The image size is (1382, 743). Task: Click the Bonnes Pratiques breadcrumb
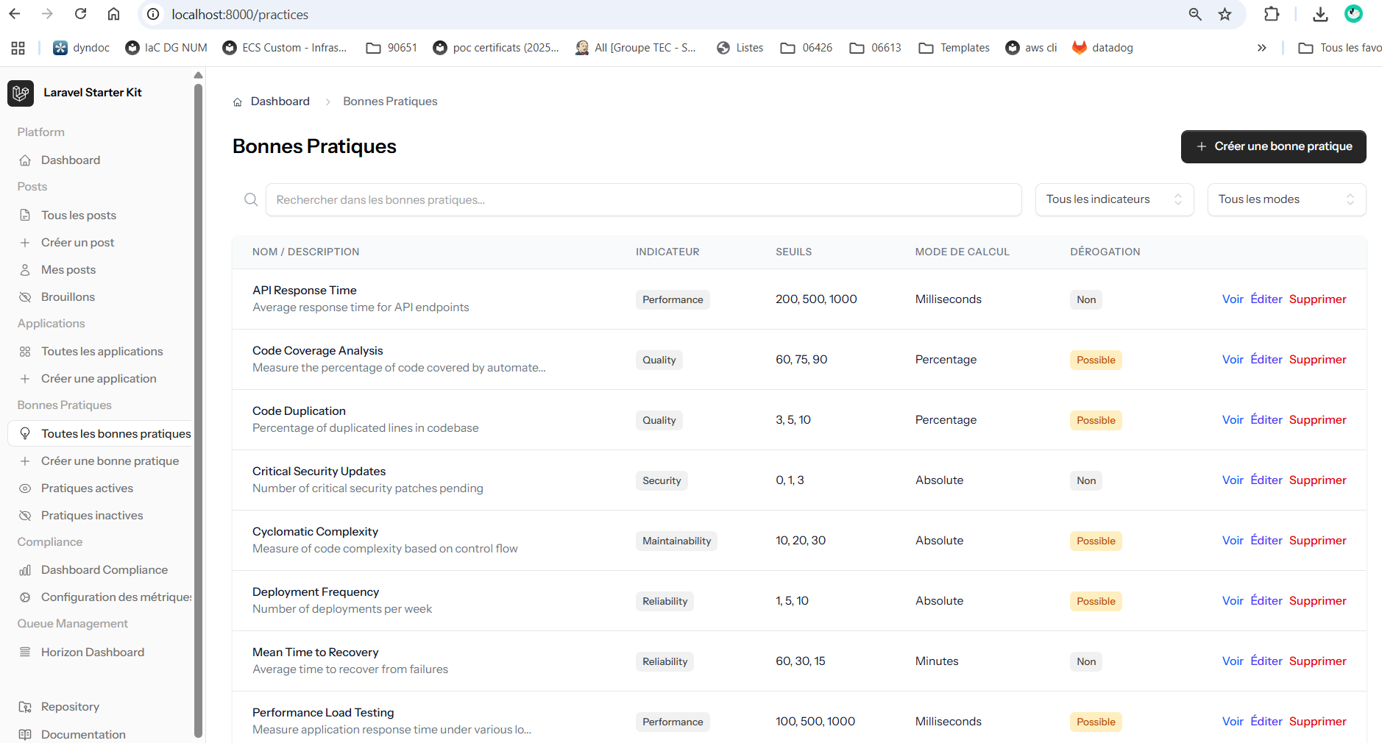[390, 102]
